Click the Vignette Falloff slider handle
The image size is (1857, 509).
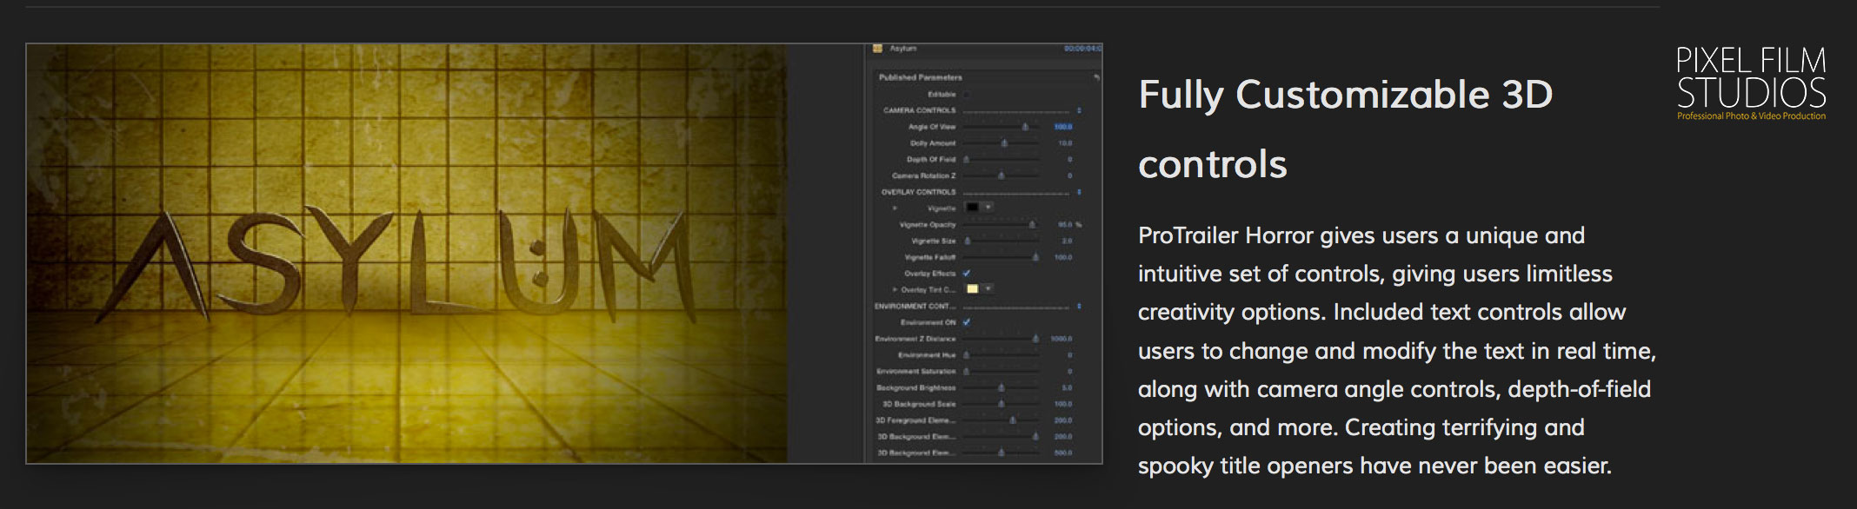point(1035,257)
